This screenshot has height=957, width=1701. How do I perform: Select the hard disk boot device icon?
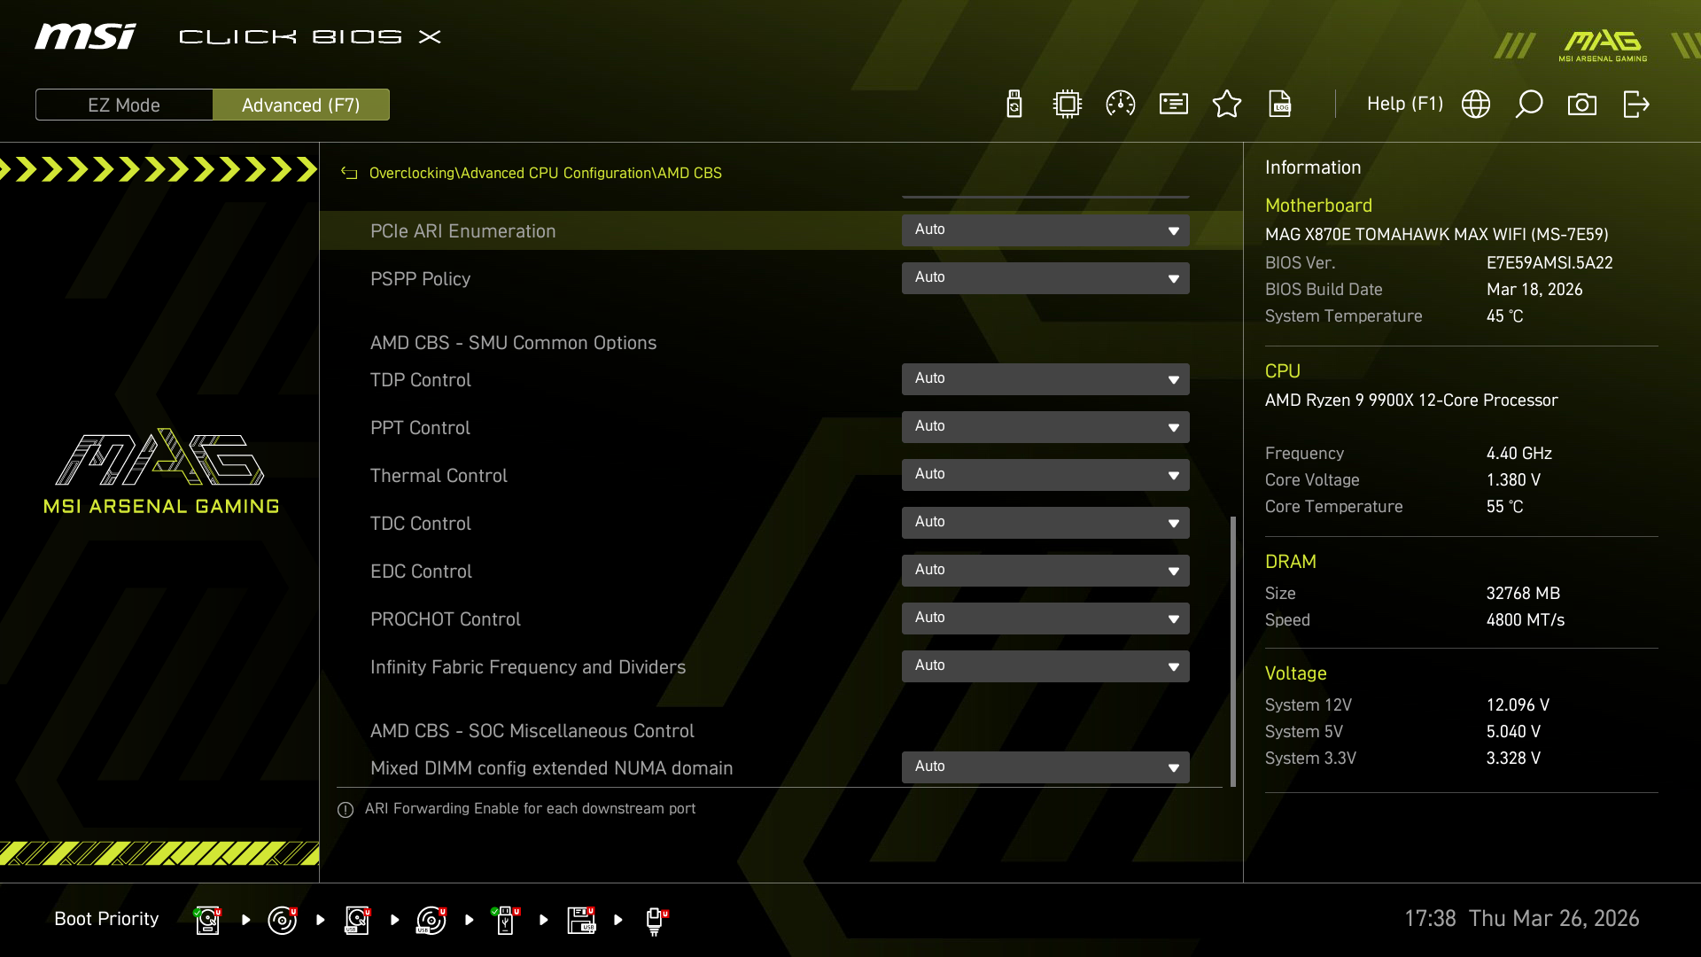(x=206, y=919)
